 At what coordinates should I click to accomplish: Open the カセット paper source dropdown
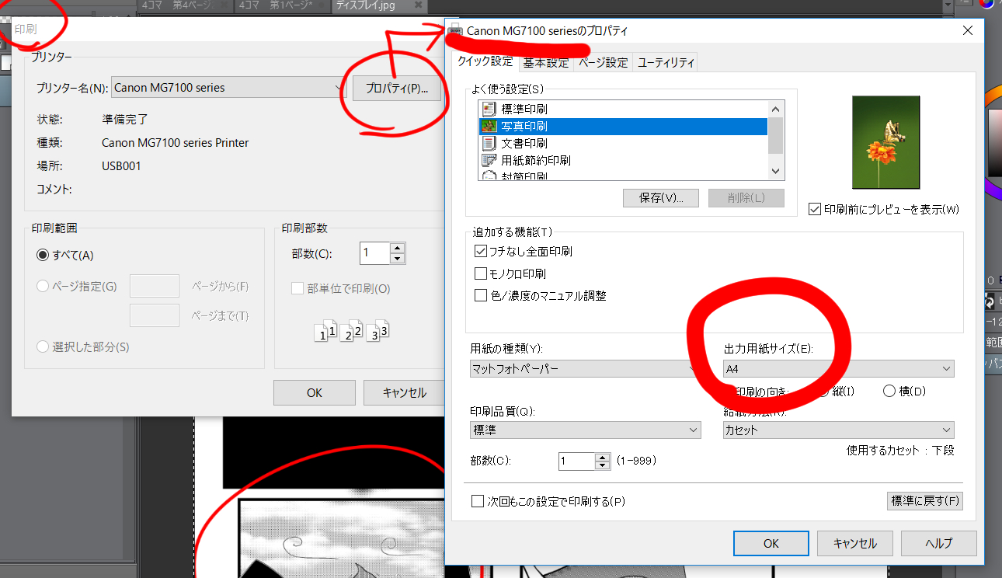tap(838, 430)
